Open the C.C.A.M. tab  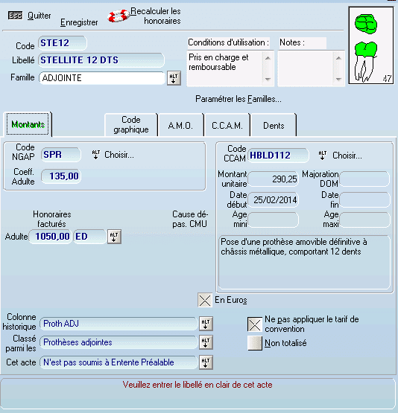pyautogui.click(x=227, y=126)
